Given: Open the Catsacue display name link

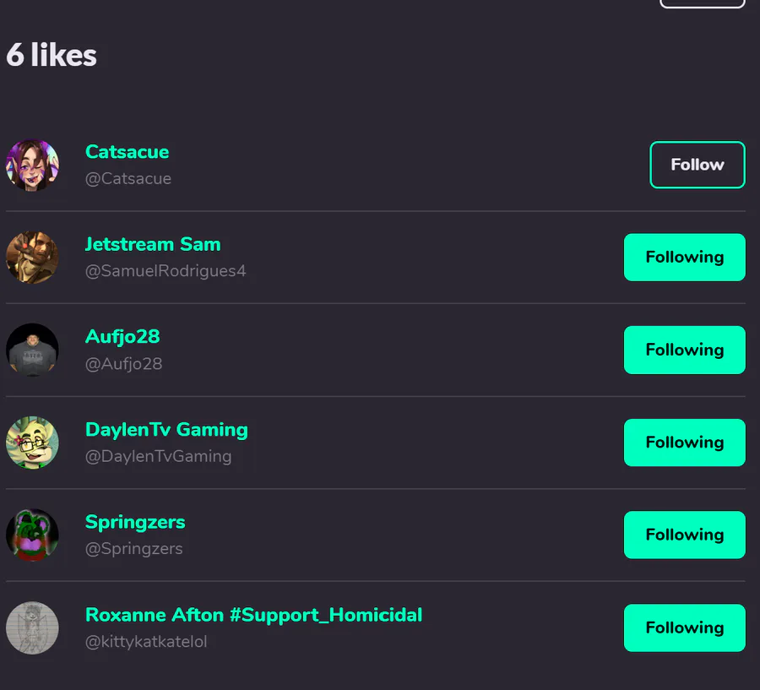Looking at the screenshot, I should pyautogui.click(x=127, y=152).
